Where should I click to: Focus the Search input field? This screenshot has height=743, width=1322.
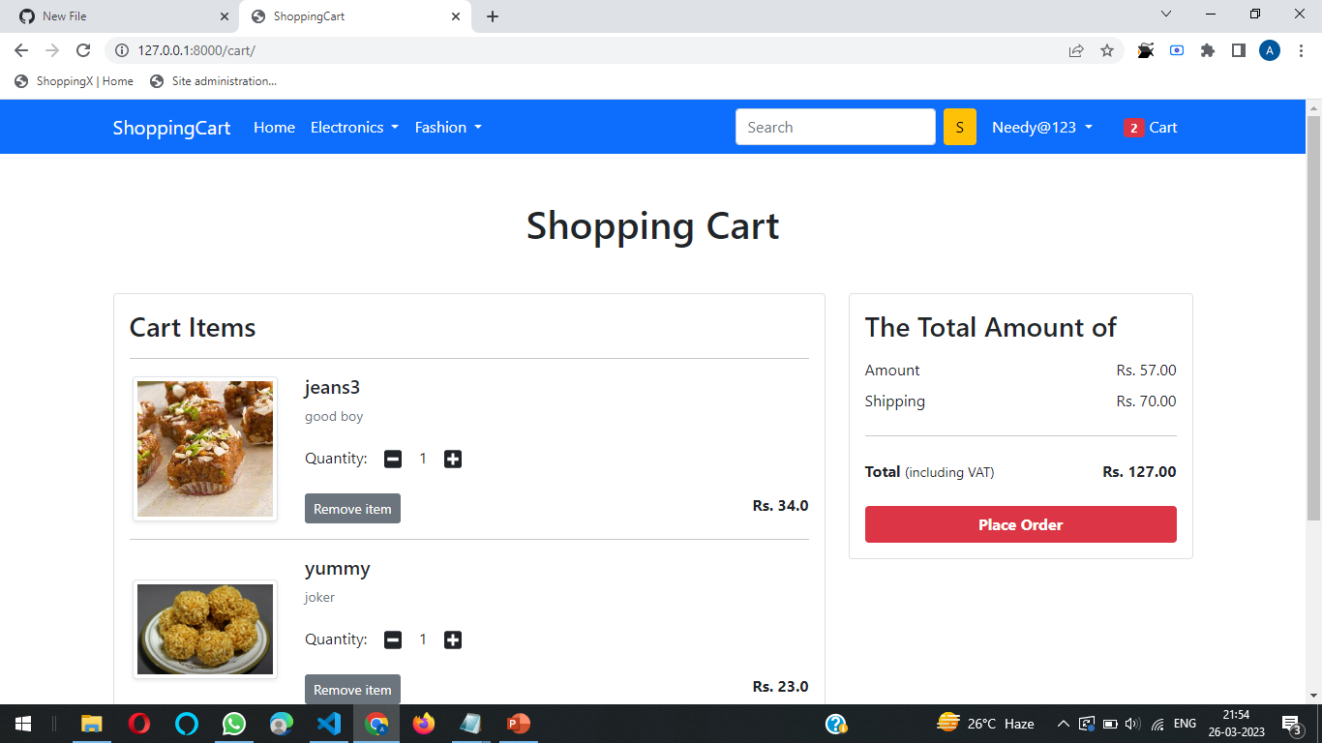pyautogui.click(x=835, y=127)
